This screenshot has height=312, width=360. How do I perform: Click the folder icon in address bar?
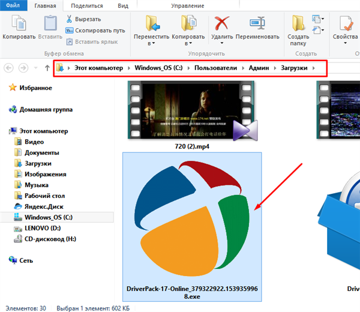60,68
